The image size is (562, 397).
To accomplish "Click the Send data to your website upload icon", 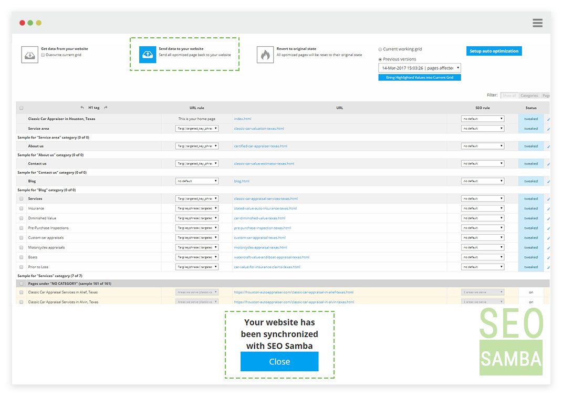I will coord(148,55).
